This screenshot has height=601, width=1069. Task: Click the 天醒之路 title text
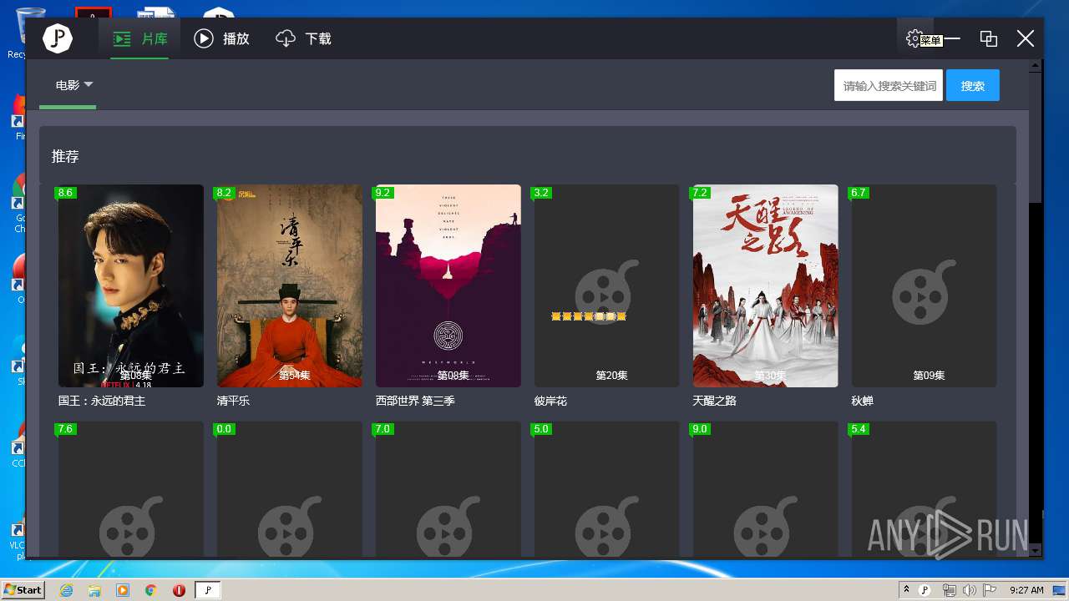(715, 401)
